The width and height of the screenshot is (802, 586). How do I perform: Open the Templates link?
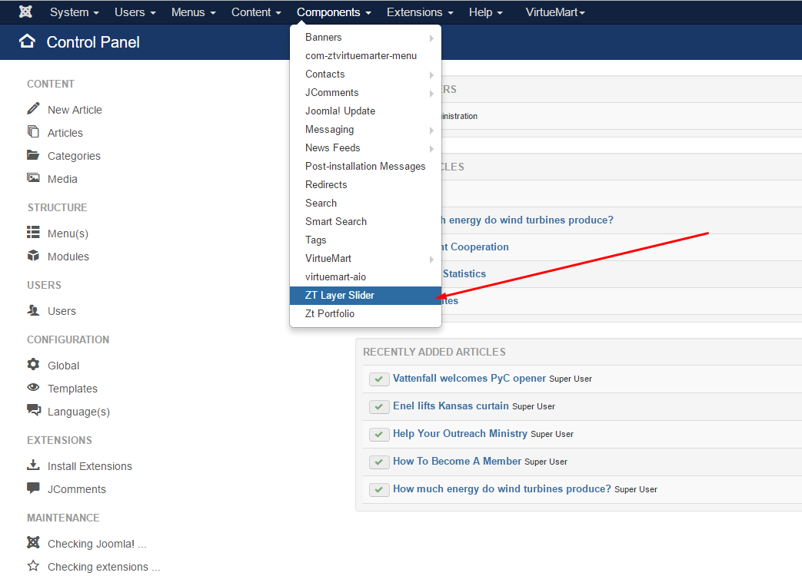pyautogui.click(x=72, y=389)
